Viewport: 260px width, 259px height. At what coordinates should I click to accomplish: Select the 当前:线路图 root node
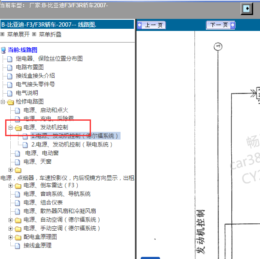tap(22, 50)
